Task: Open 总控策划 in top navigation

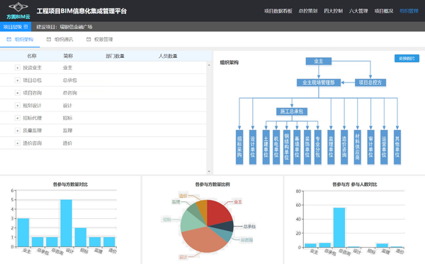Action: 308,11
